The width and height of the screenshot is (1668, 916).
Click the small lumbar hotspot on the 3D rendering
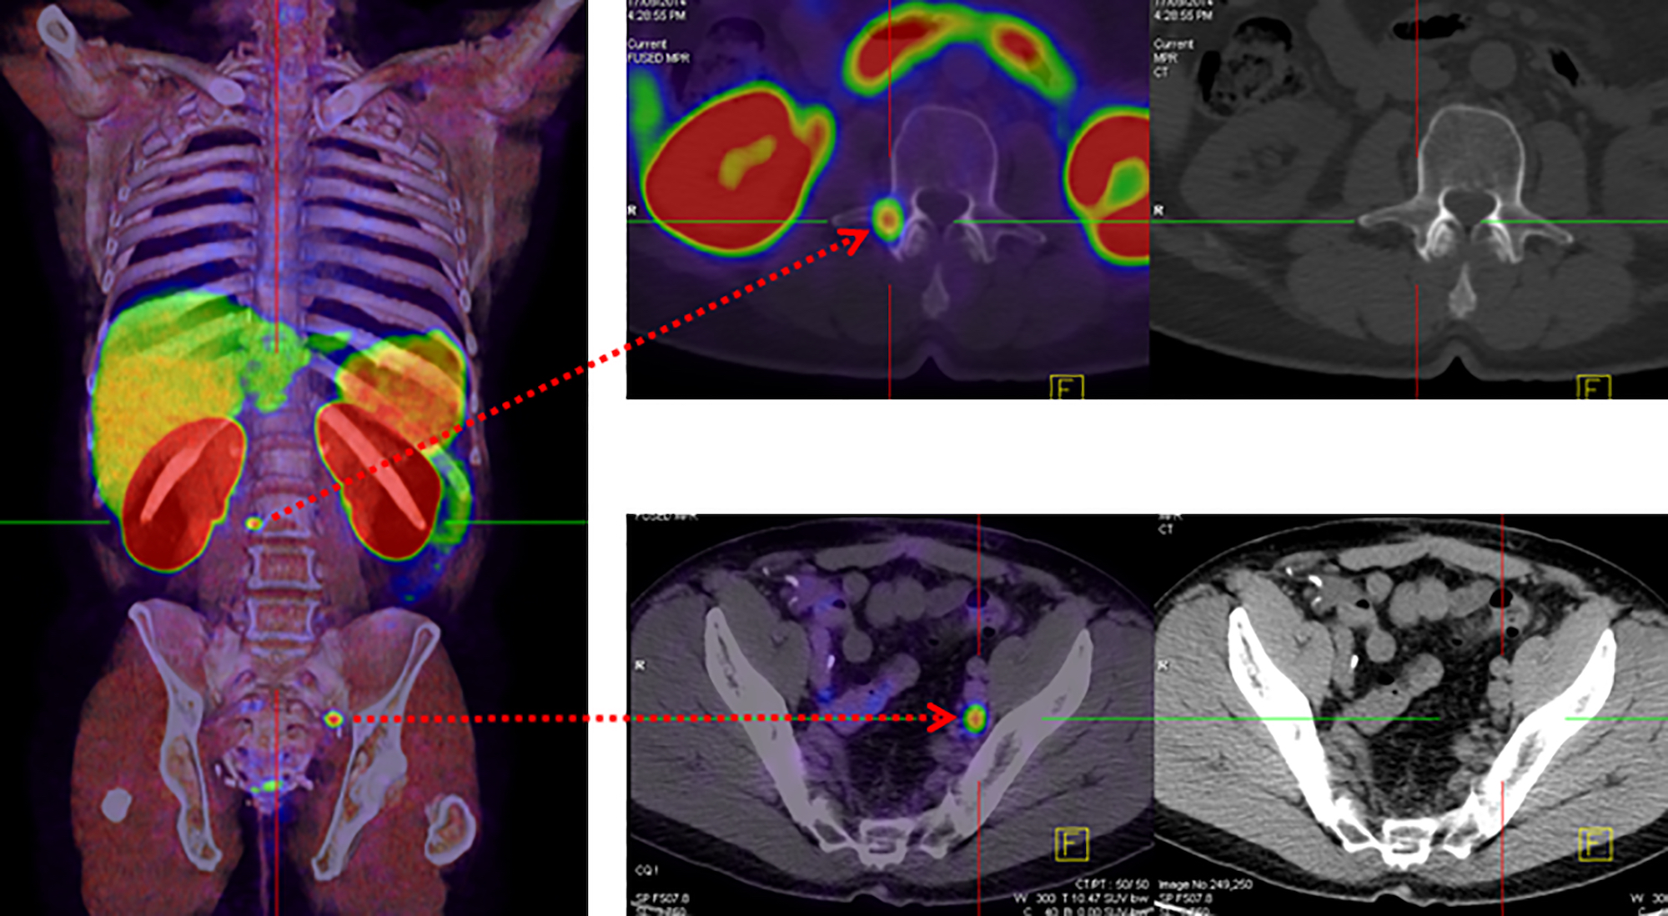pos(254,523)
